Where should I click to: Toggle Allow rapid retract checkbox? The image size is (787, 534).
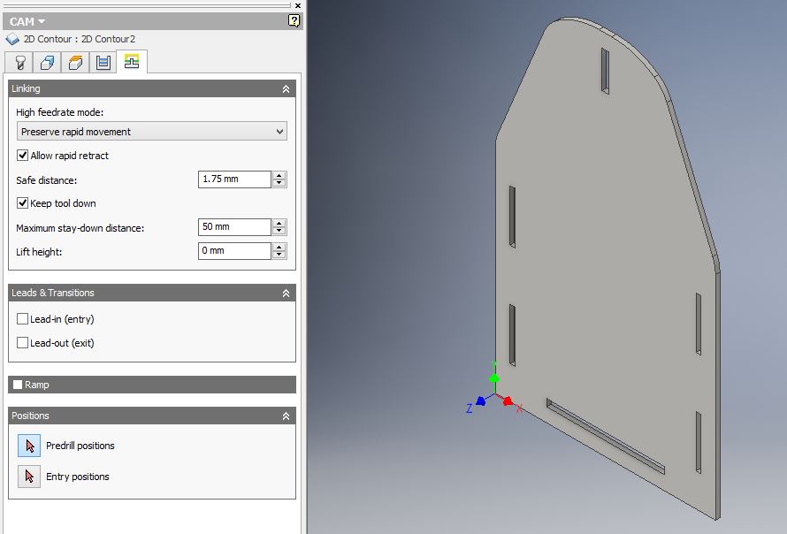click(x=23, y=155)
